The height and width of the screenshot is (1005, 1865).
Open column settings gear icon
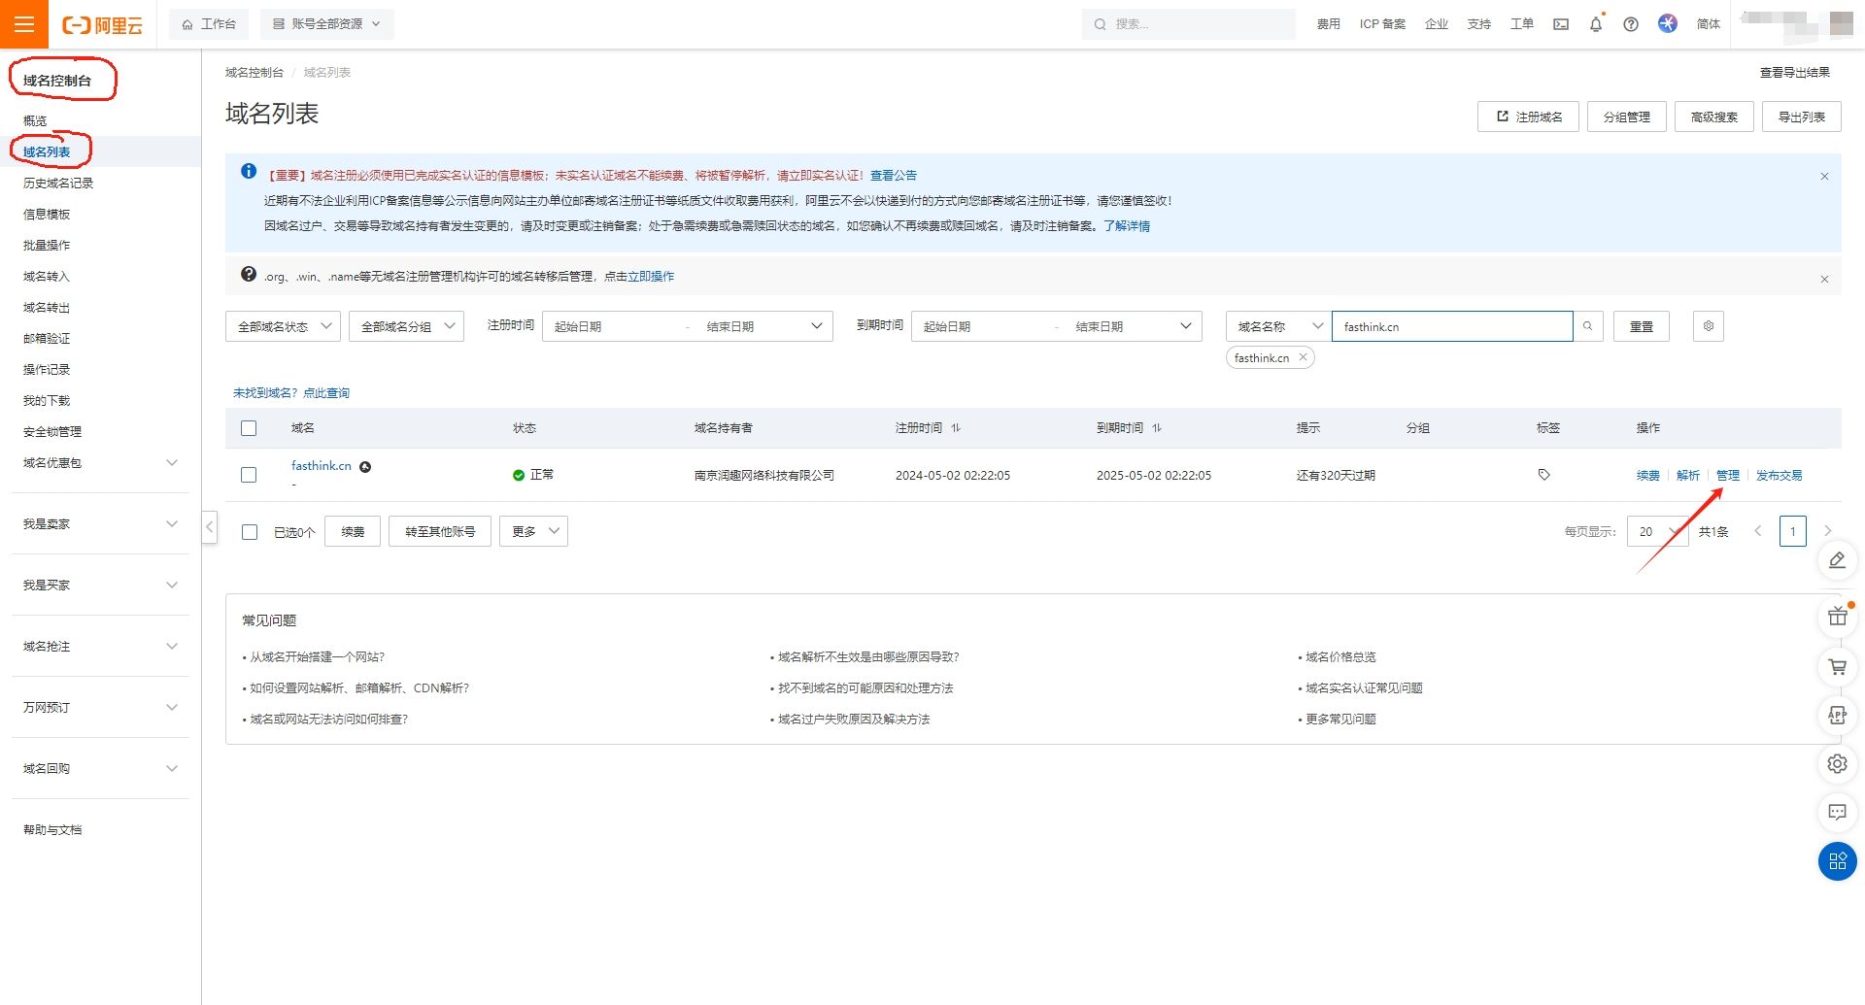(1709, 326)
